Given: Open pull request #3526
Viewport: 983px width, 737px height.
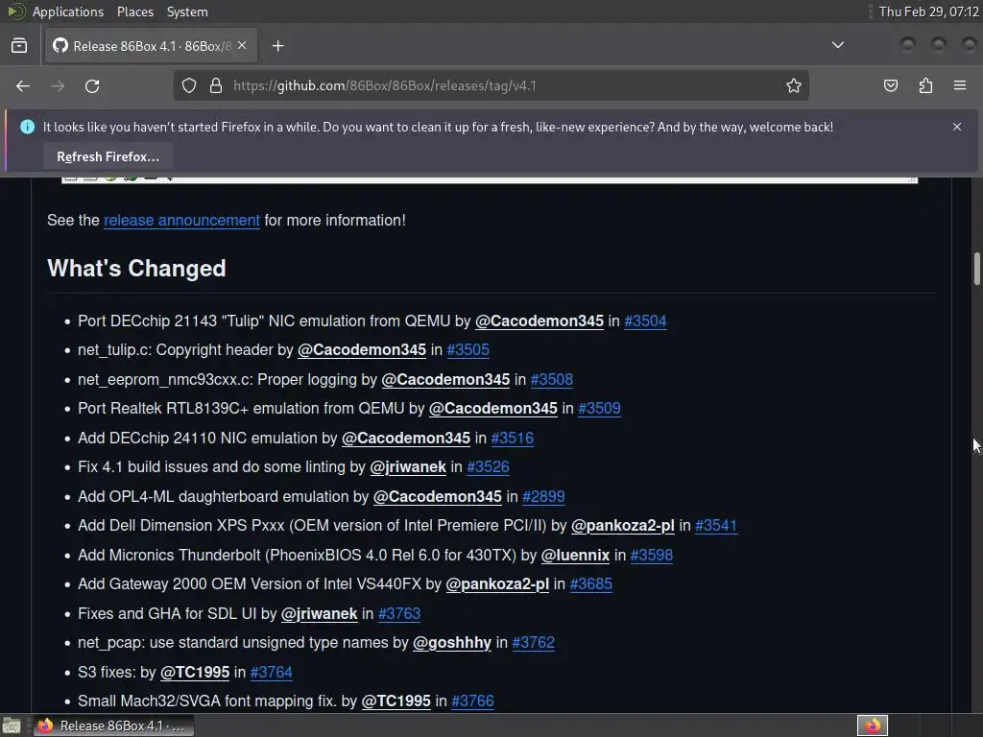Looking at the screenshot, I should 488,467.
